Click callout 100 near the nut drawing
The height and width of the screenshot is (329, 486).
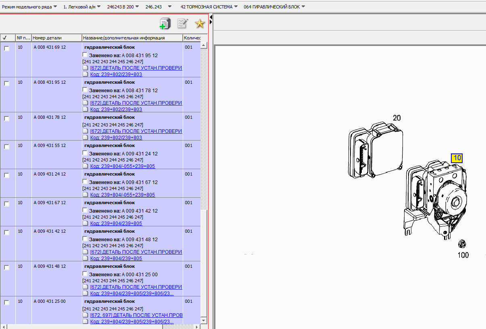tap(463, 255)
